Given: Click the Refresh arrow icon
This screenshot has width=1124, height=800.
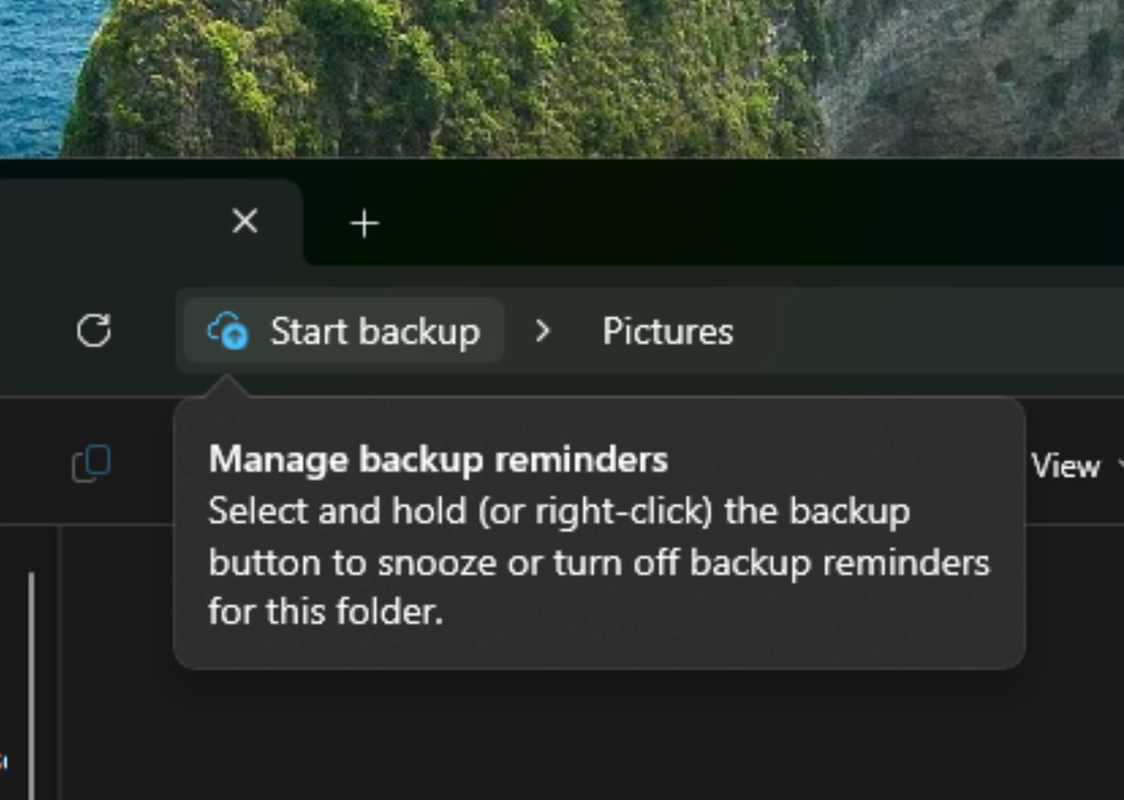Looking at the screenshot, I should (94, 330).
